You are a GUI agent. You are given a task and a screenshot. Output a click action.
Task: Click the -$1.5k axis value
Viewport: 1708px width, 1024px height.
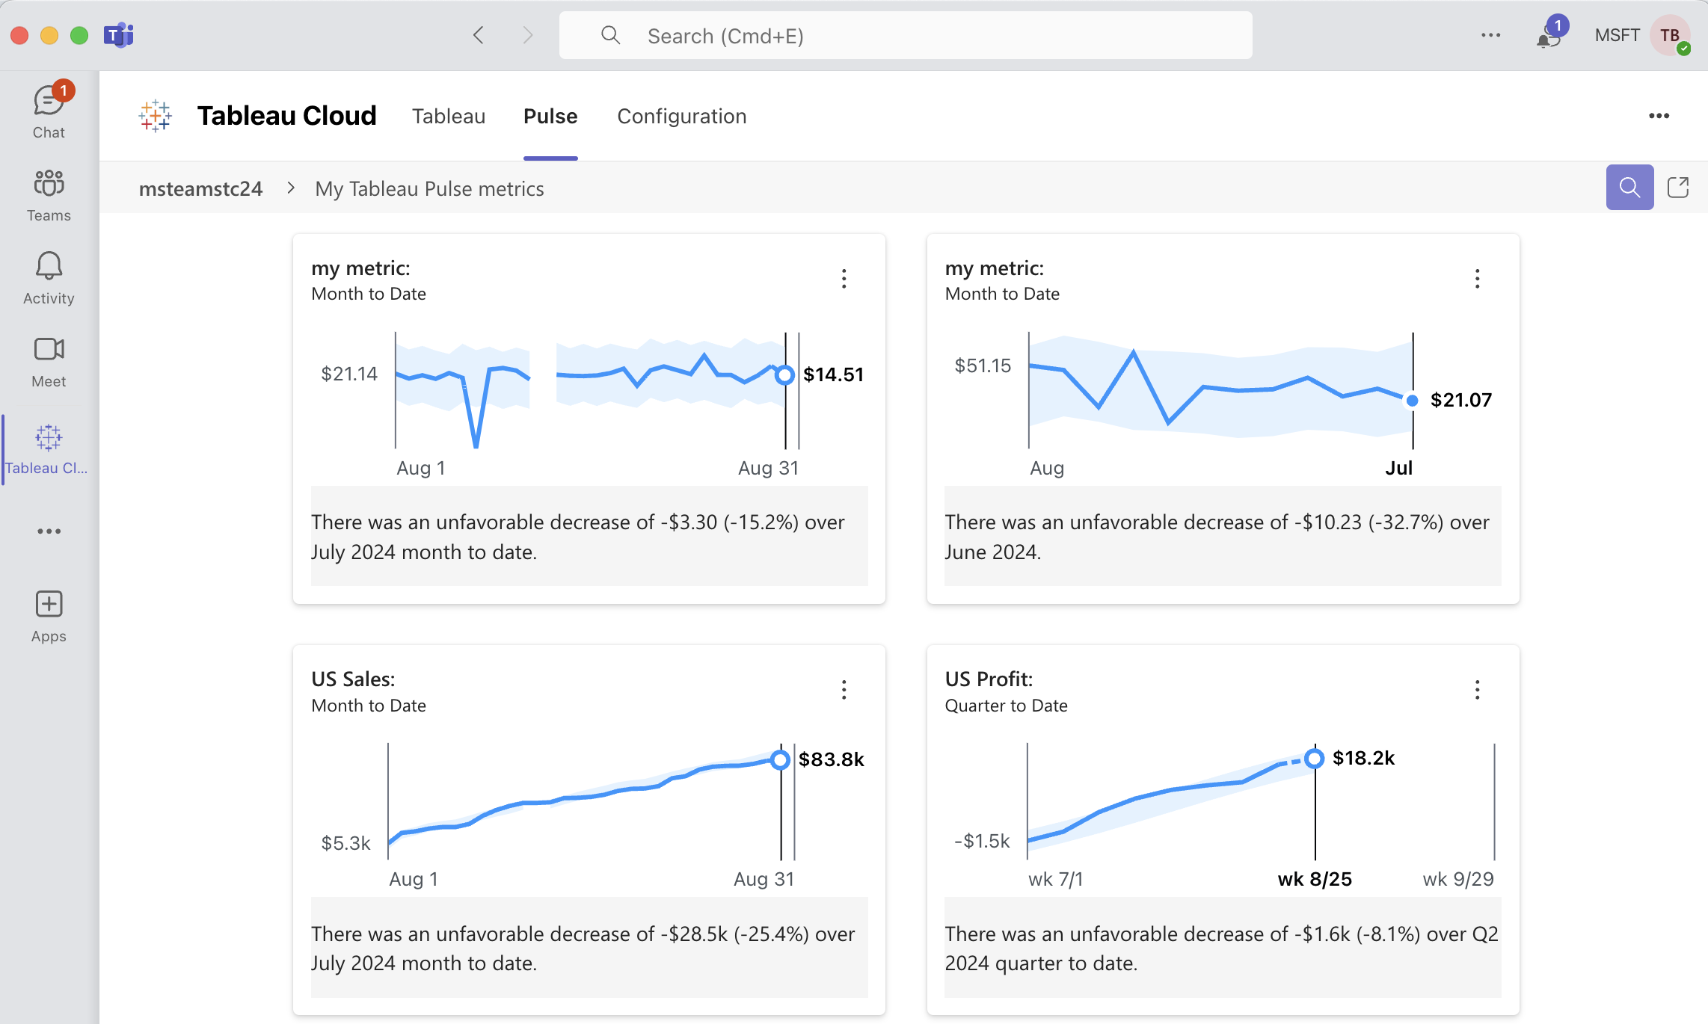click(982, 841)
